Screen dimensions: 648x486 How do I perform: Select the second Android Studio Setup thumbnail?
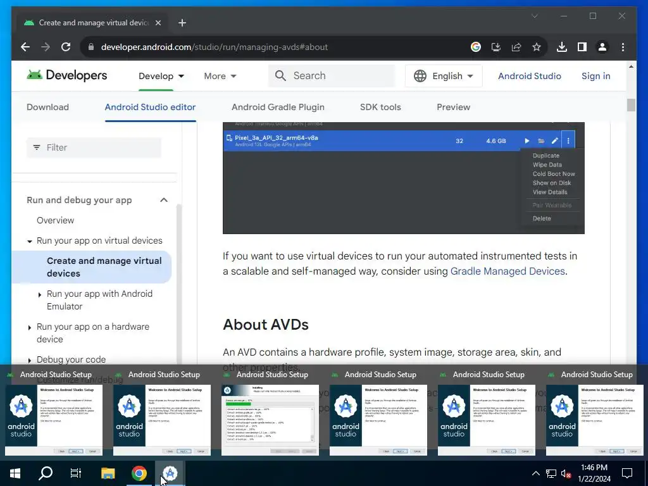162,420
